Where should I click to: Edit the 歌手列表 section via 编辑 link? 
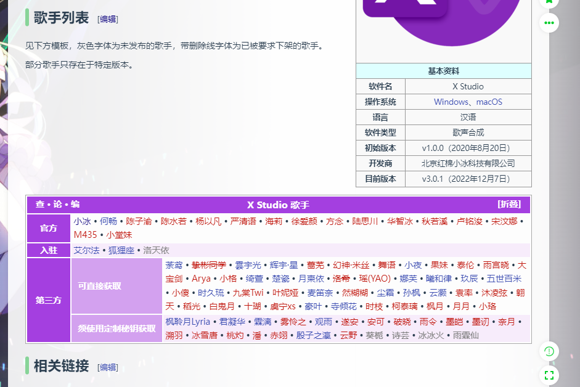tap(108, 19)
